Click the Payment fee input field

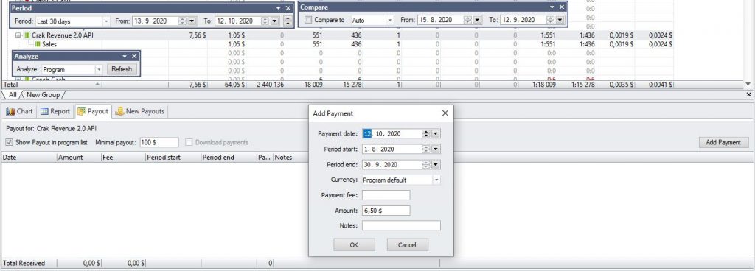click(x=386, y=195)
